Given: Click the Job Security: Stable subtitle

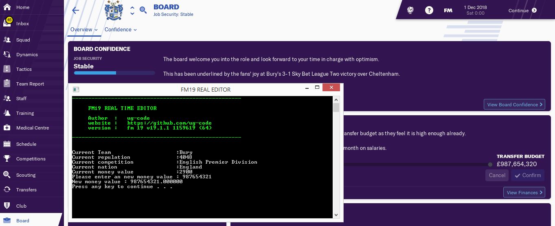Looking at the screenshot, I should click(173, 15).
